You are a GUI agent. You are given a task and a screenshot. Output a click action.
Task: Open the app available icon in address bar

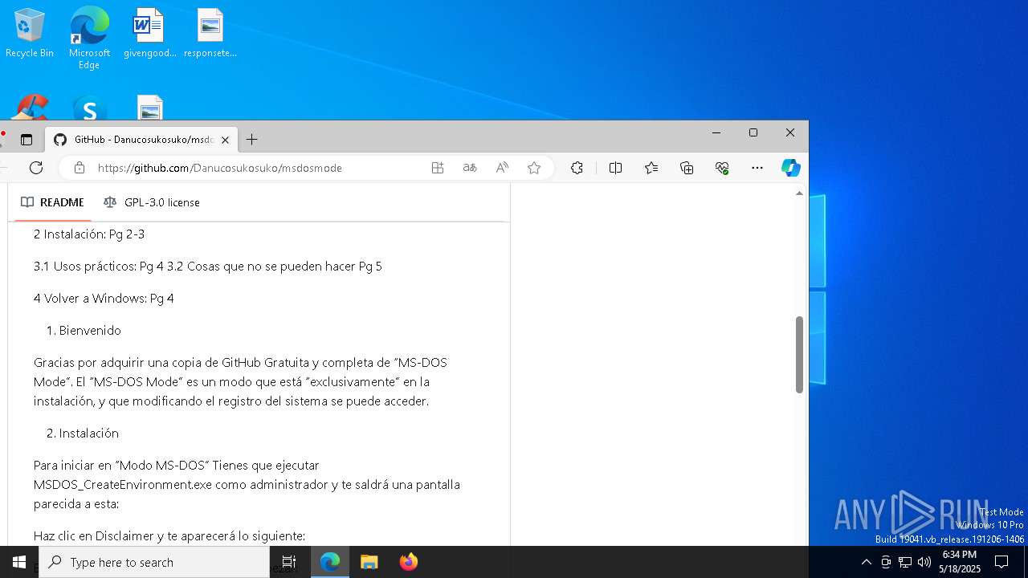point(438,168)
